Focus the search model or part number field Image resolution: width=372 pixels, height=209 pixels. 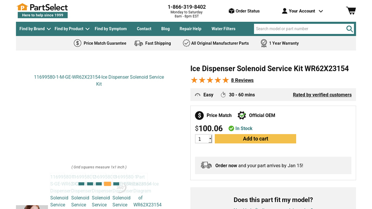click(299, 29)
